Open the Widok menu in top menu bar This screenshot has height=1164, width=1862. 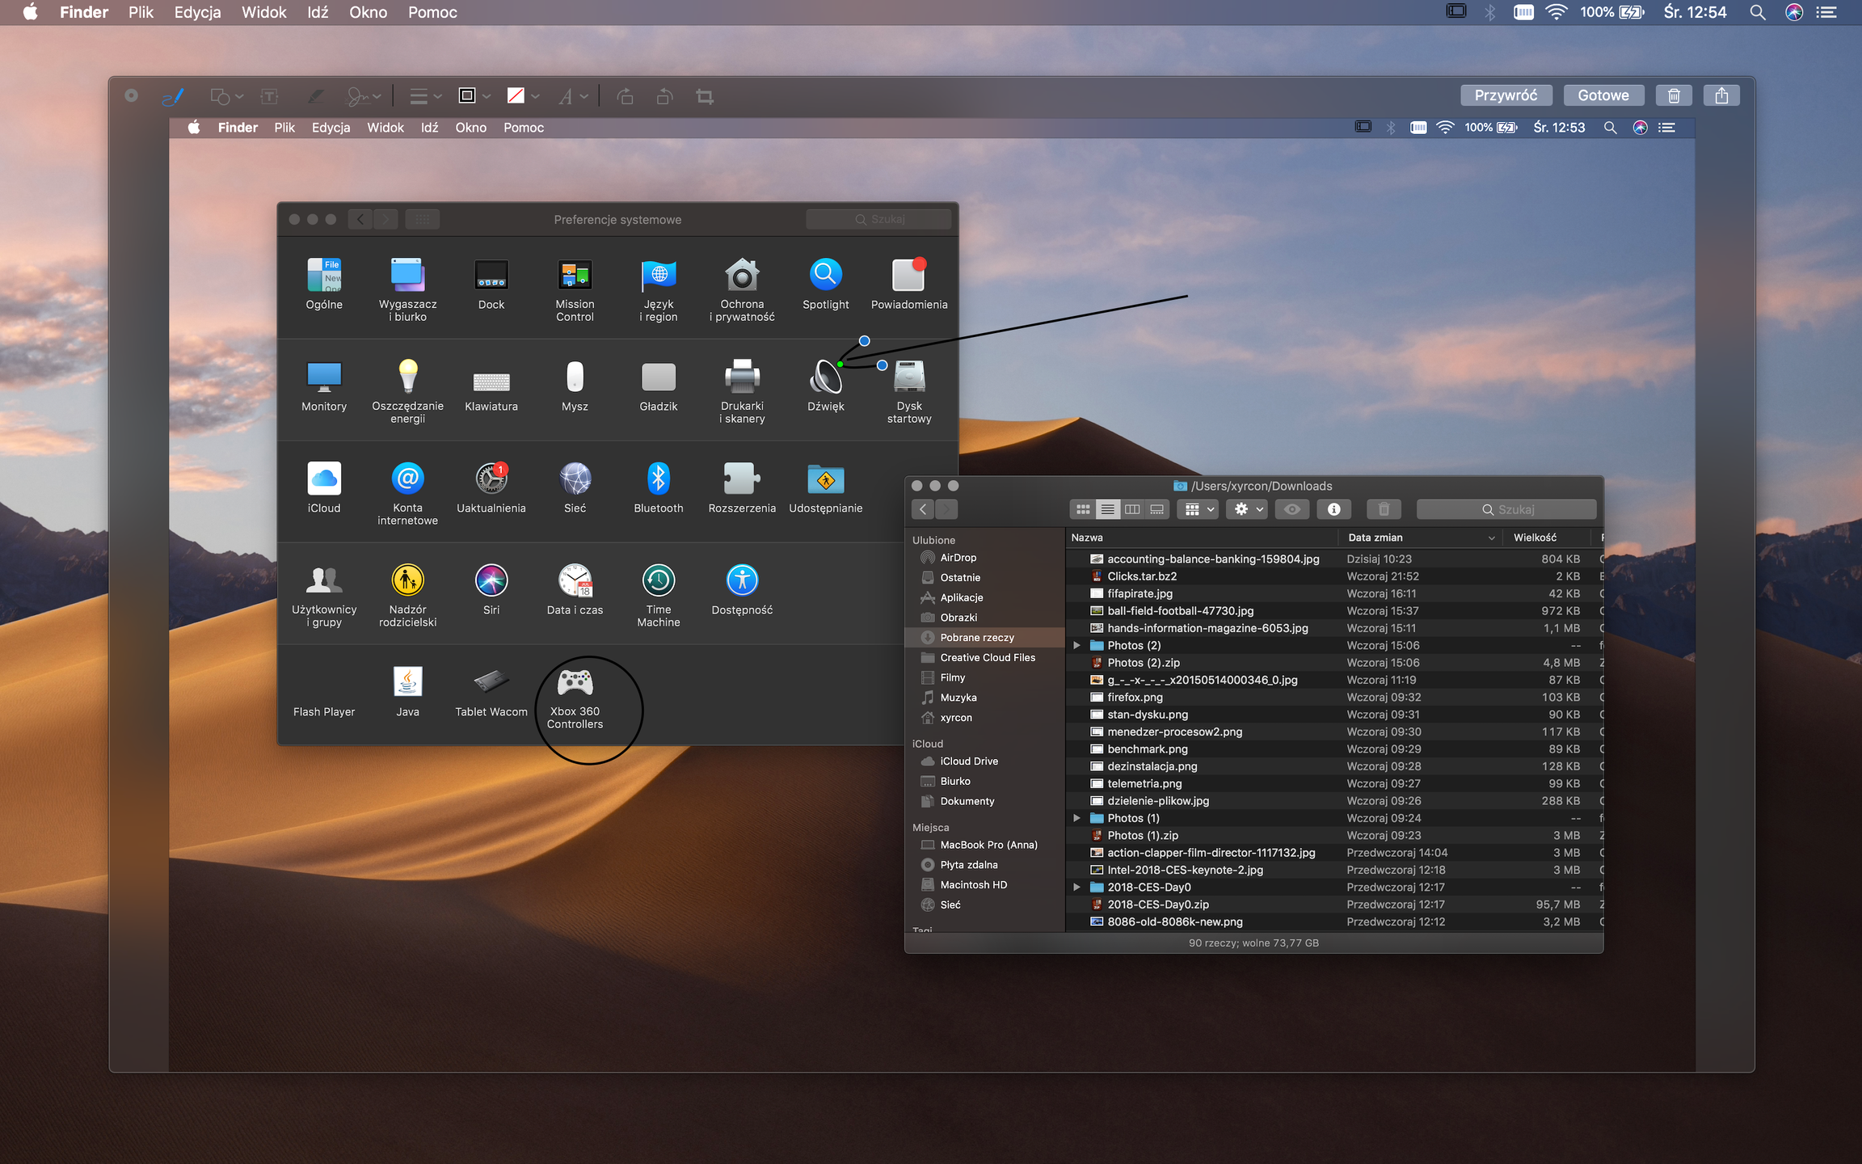[x=263, y=12]
